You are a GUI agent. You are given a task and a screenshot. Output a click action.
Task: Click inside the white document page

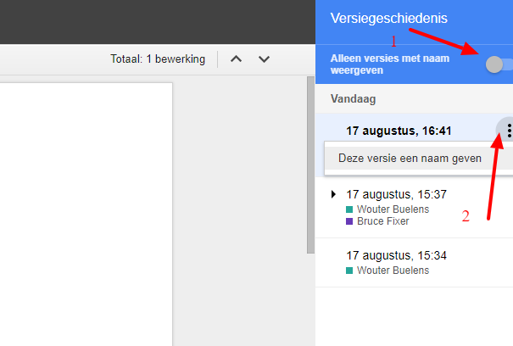(86, 214)
